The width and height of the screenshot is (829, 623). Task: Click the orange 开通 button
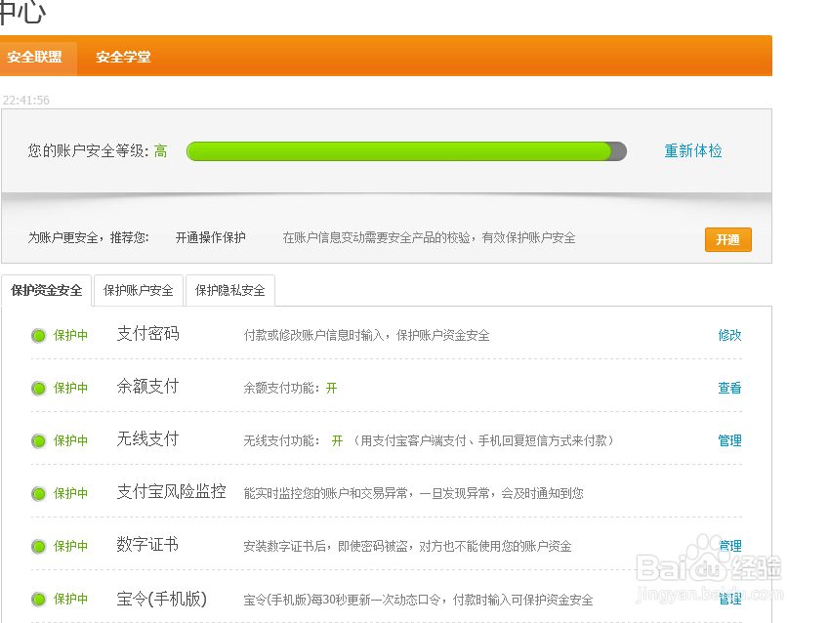click(727, 239)
